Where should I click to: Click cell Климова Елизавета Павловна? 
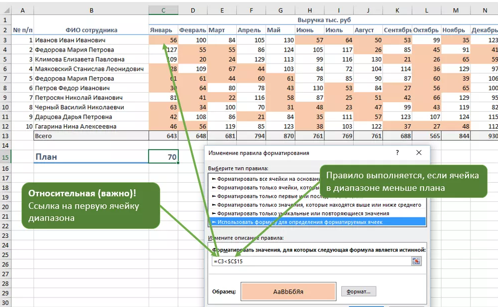[x=91, y=59]
